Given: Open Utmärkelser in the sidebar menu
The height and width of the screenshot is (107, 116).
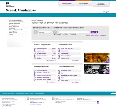Looking at the screenshot, I should 12,28.
